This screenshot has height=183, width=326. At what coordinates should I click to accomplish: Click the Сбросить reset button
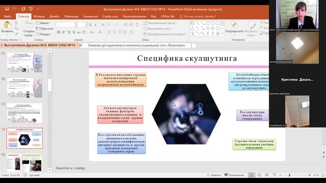coord(44,28)
